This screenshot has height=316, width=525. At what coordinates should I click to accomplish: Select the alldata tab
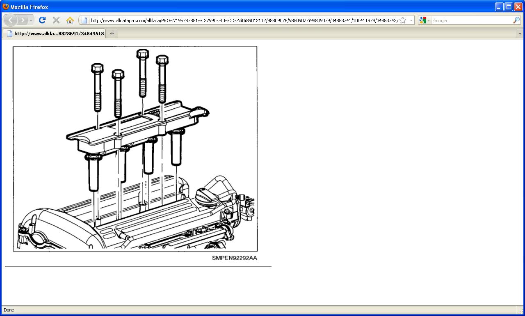[x=54, y=34]
